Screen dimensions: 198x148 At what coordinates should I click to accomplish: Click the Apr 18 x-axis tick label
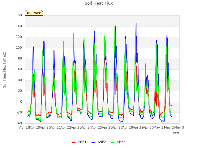pyautogui.click(x=24, y=127)
